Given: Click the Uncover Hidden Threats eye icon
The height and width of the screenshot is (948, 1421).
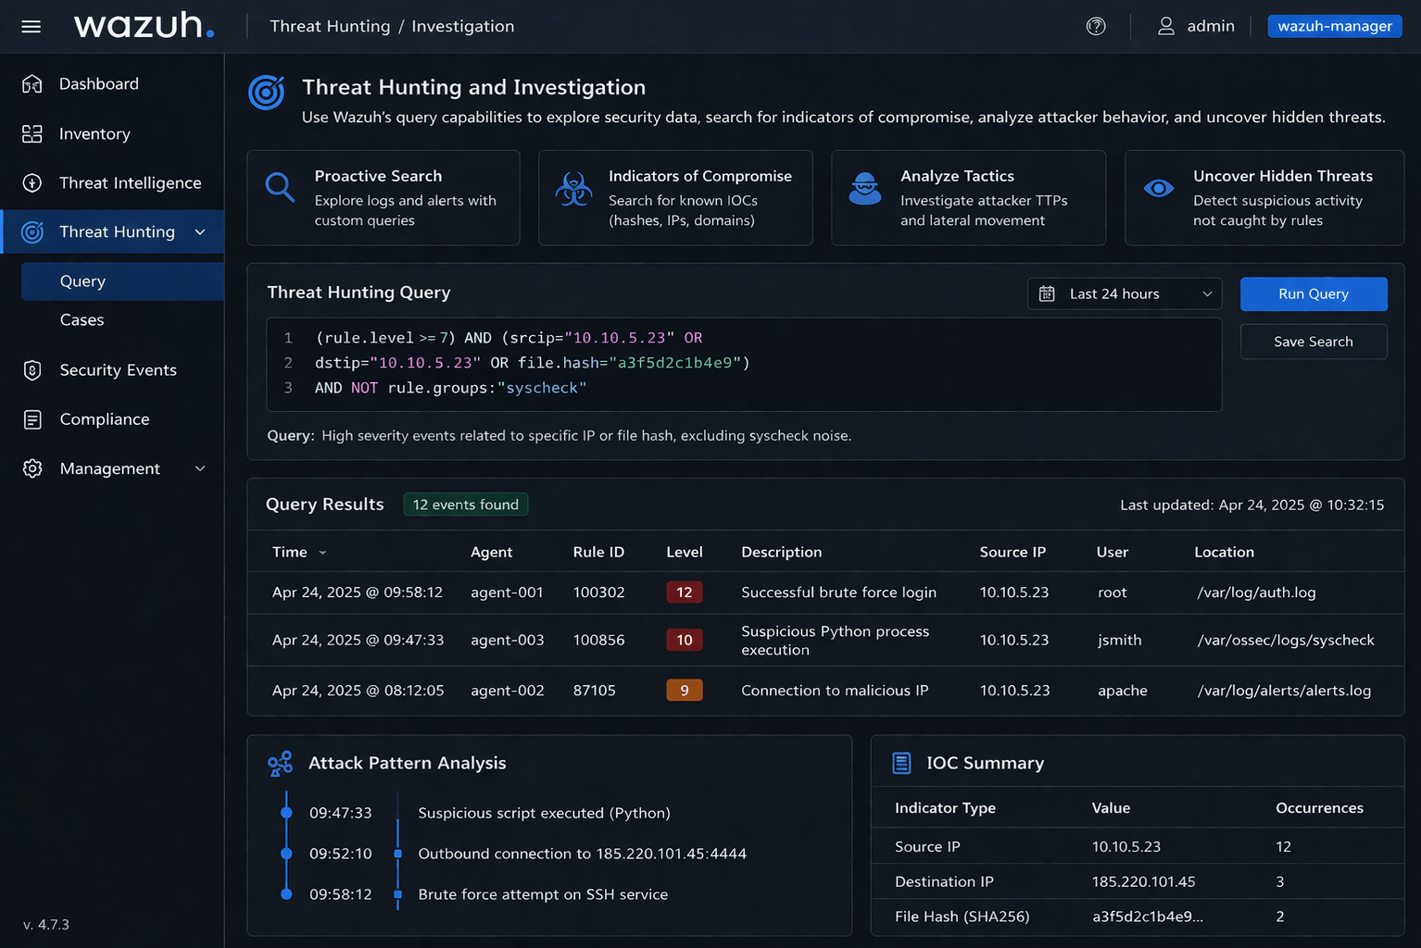Looking at the screenshot, I should [x=1159, y=189].
